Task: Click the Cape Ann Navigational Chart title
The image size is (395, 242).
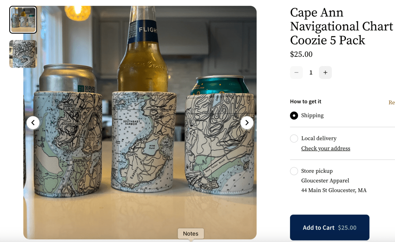Action: (341, 26)
